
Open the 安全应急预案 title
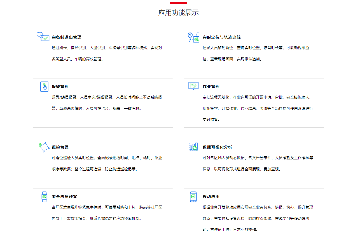[64, 197]
